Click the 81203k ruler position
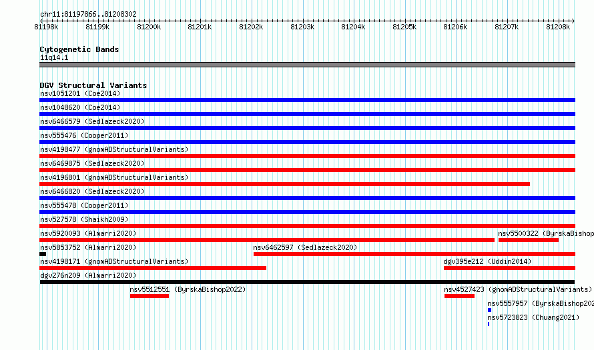594x350 pixels. [x=302, y=27]
